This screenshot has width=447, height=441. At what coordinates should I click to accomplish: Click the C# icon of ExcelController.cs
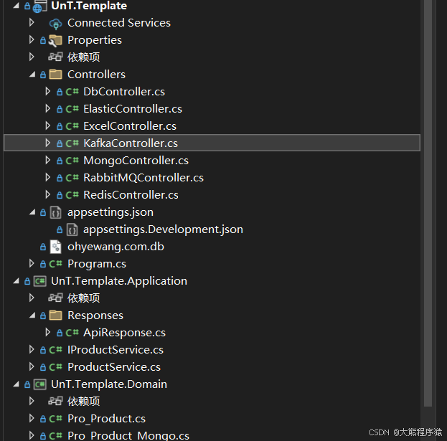pos(72,126)
